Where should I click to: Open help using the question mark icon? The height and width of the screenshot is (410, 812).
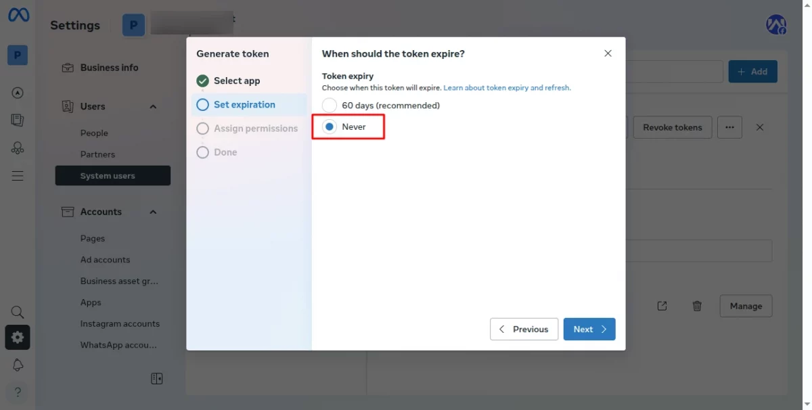click(x=18, y=392)
